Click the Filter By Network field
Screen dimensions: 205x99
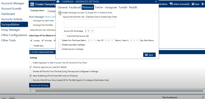point(189,97)
